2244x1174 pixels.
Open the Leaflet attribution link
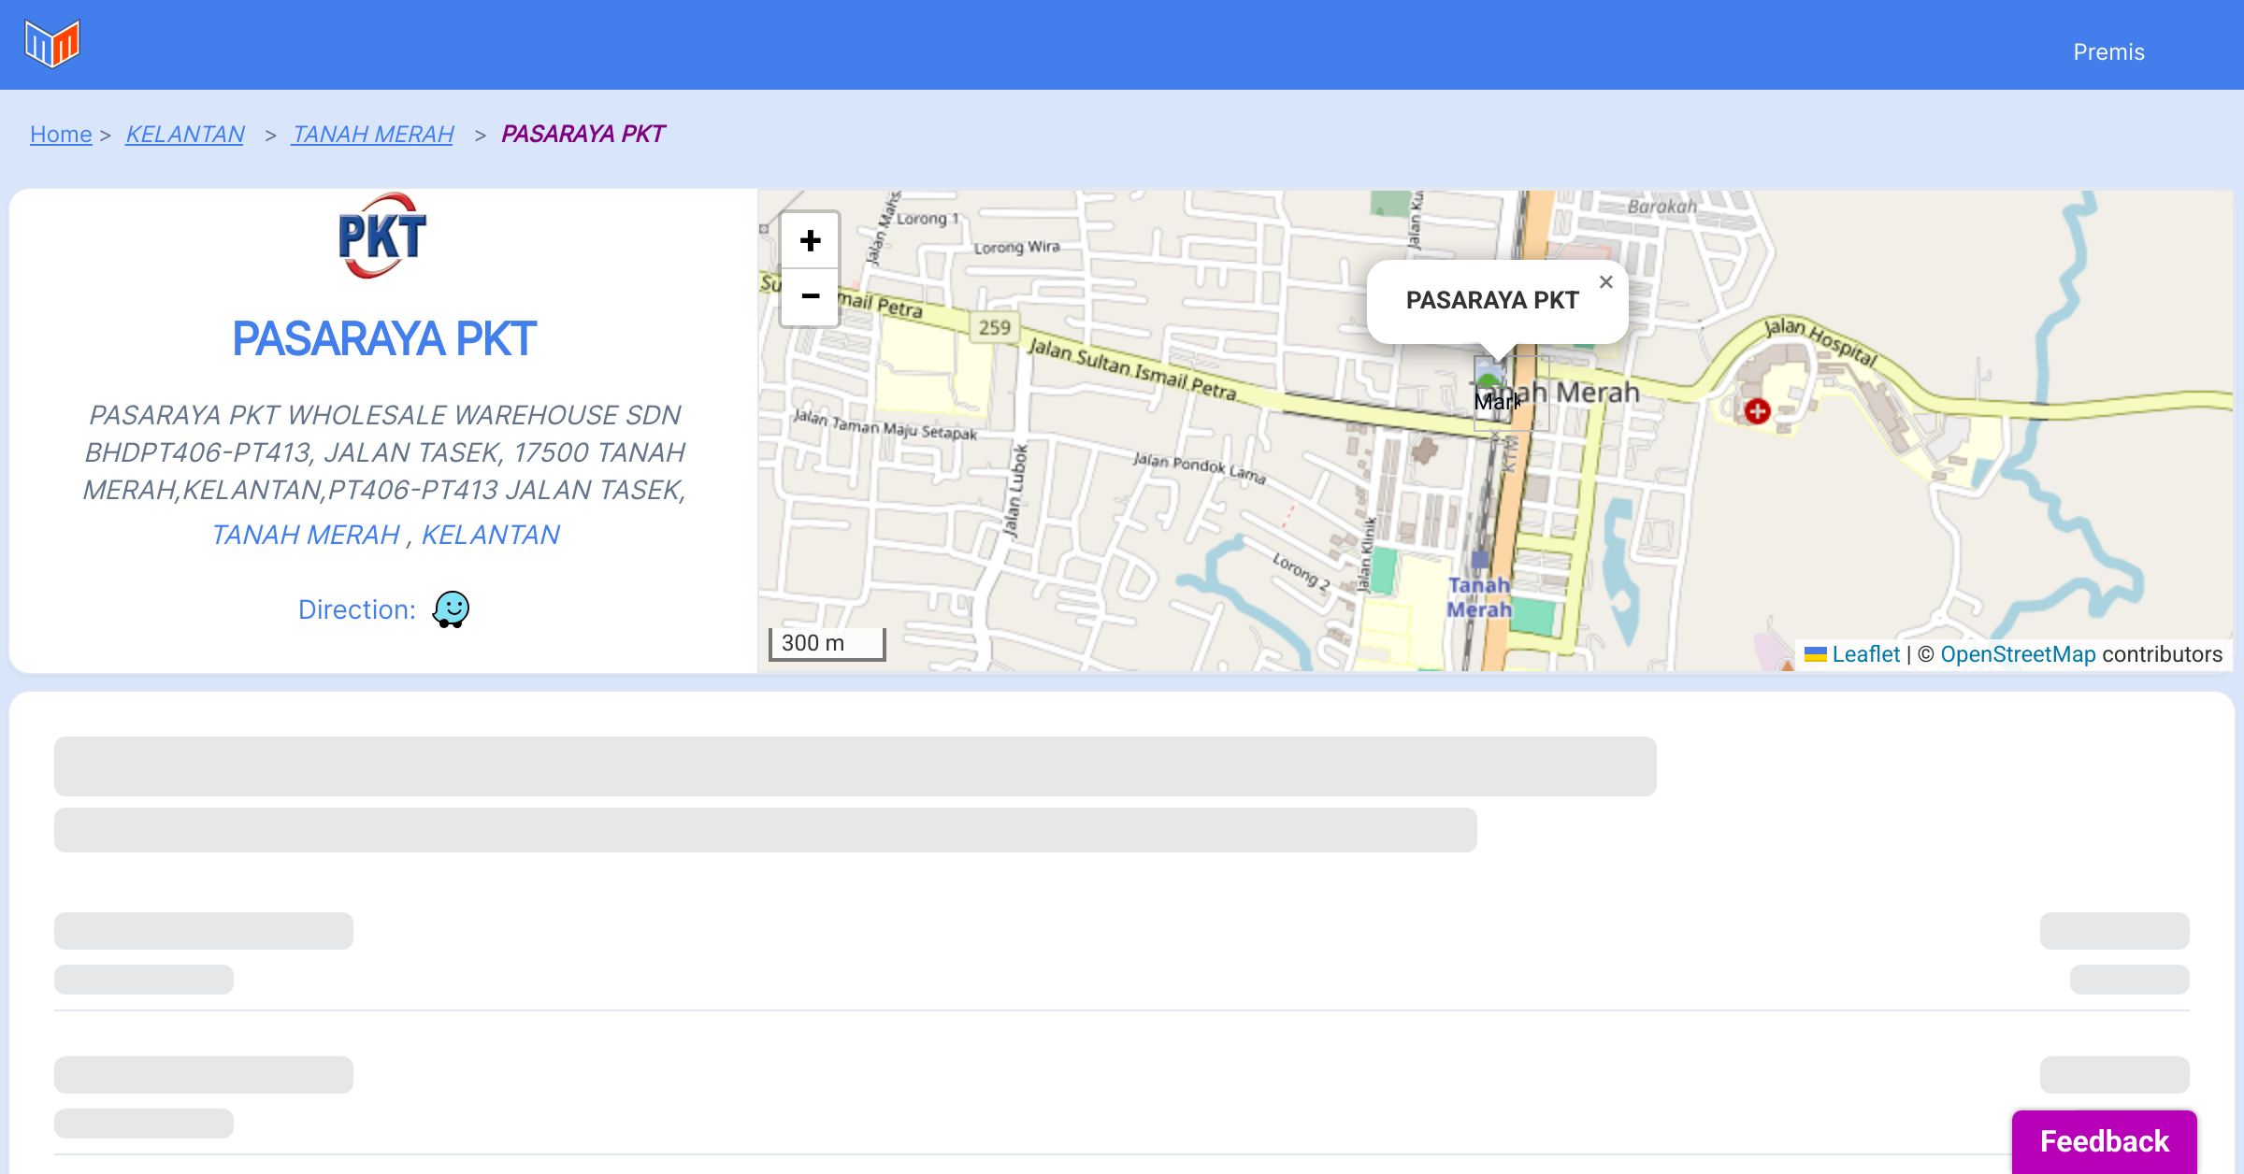(x=1864, y=654)
